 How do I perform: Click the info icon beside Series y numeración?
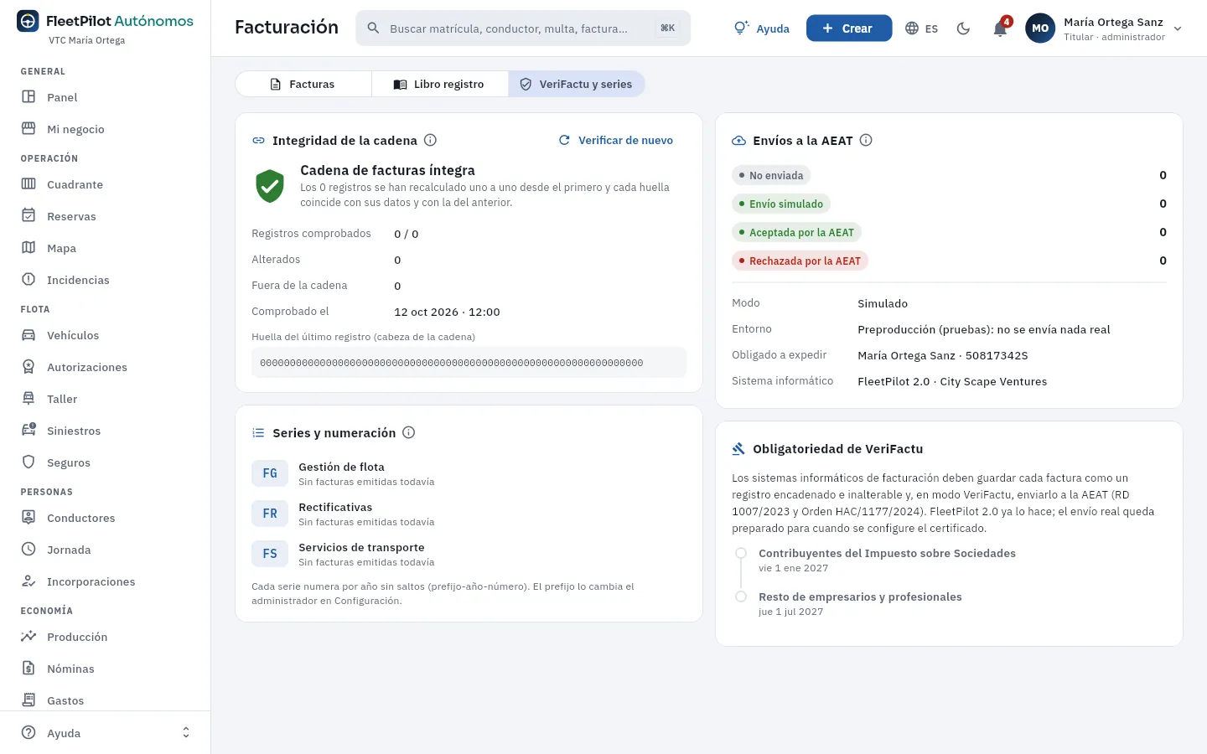(408, 432)
